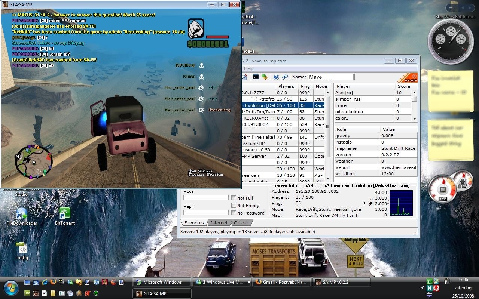Switch to the Favorites tab
The image size is (479, 299).
click(x=194, y=223)
